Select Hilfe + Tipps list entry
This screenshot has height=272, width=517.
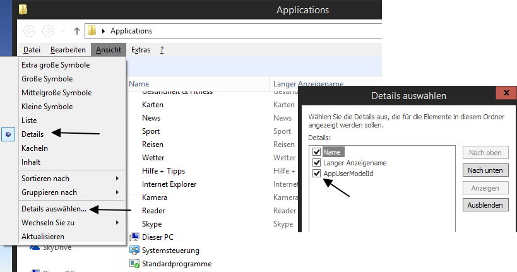[x=163, y=171]
